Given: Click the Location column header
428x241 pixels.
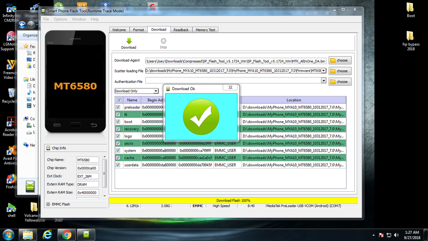Looking at the screenshot, I should coord(294,100).
